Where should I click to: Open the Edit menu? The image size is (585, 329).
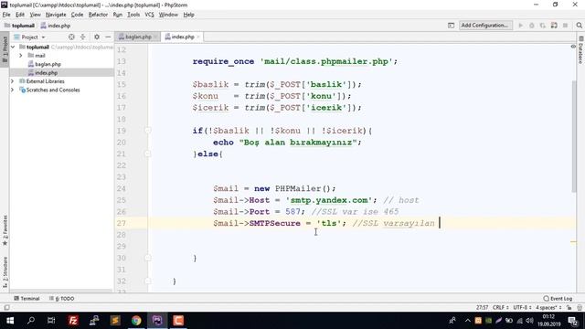click(x=20, y=15)
